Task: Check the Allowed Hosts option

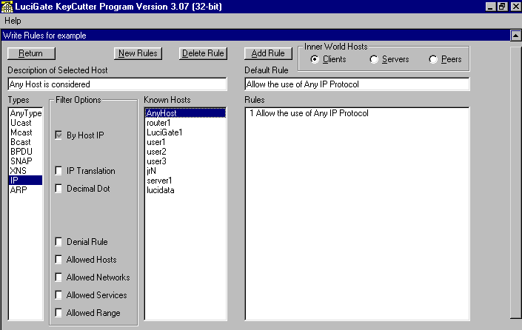Action: (x=58, y=259)
